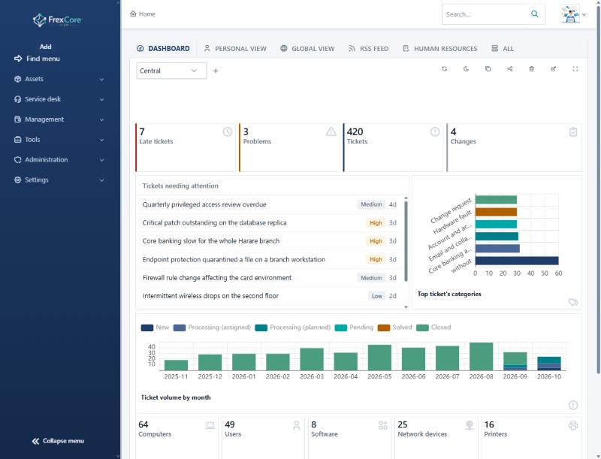The image size is (601, 459).
Task: Click Collapse menu at sidebar bottom
Action: point(58,441)
